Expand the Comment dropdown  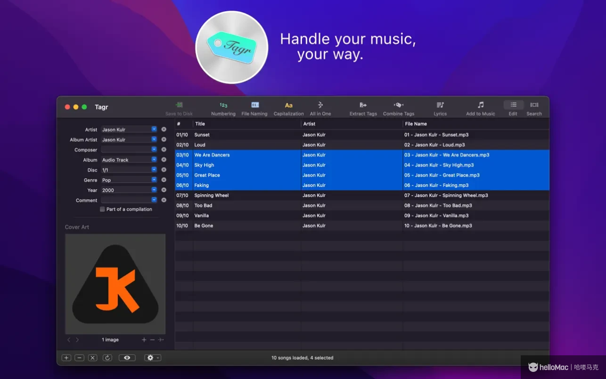[x=154, y=200]
